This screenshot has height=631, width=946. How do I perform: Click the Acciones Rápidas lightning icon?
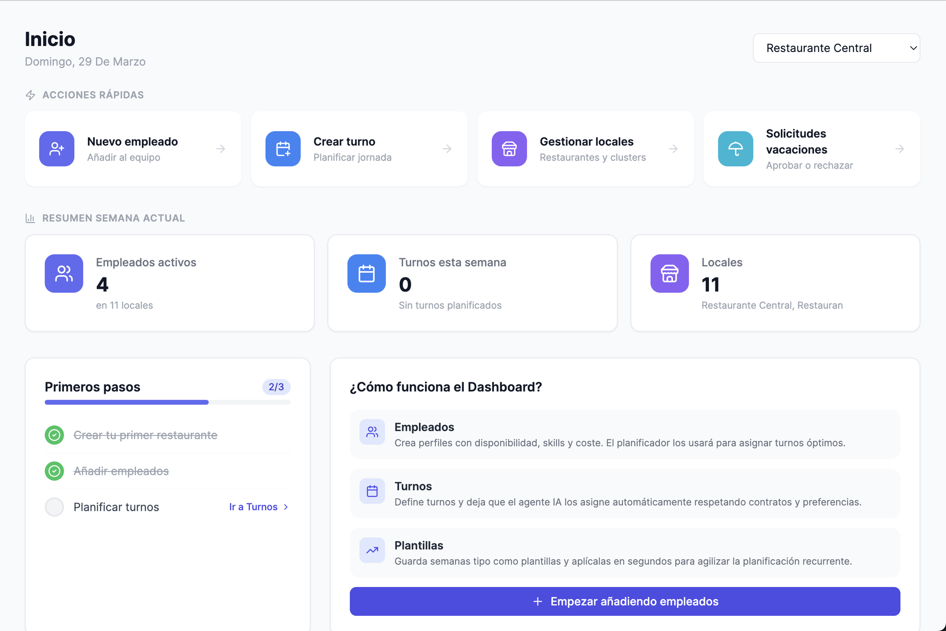point(30,95)
